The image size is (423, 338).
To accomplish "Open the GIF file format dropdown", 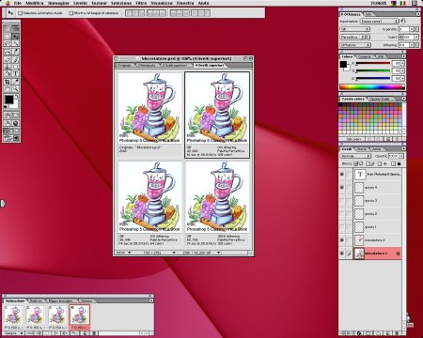I will 354,29.
